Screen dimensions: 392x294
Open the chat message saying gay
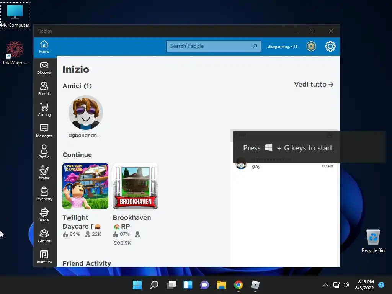click(284, 164)
